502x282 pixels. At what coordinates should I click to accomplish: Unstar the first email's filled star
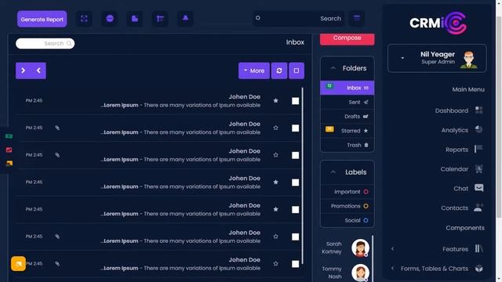click(x=275, y=101)
